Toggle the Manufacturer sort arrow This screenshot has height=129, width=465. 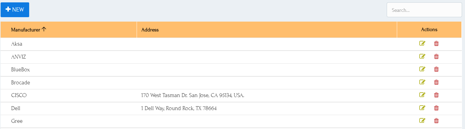point(44,29)
